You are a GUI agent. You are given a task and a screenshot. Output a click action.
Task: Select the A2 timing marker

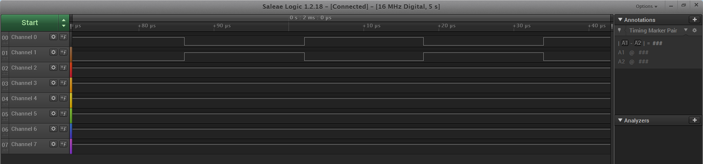tap(638, 43)
